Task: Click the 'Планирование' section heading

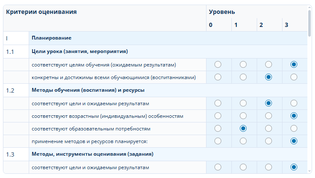Action: [x=52, y=38]
